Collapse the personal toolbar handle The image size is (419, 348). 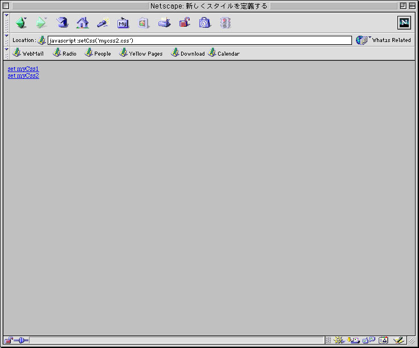coord(7,53)
